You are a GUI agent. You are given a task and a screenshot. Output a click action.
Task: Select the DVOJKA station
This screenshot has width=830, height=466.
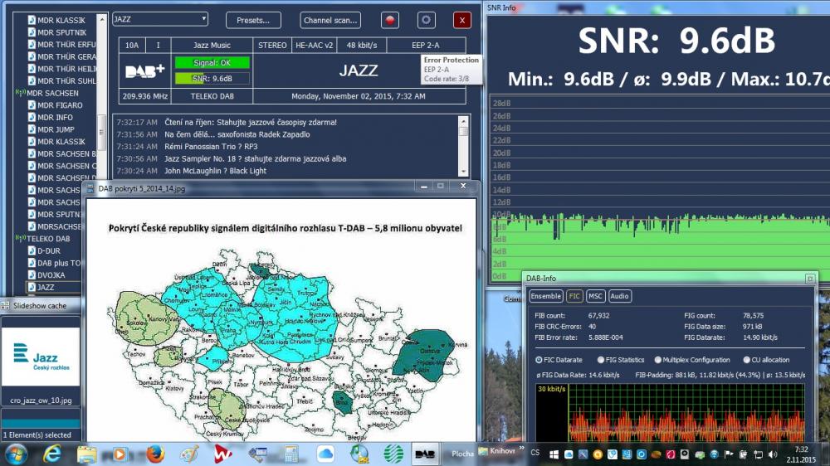(x=51, y=275)
